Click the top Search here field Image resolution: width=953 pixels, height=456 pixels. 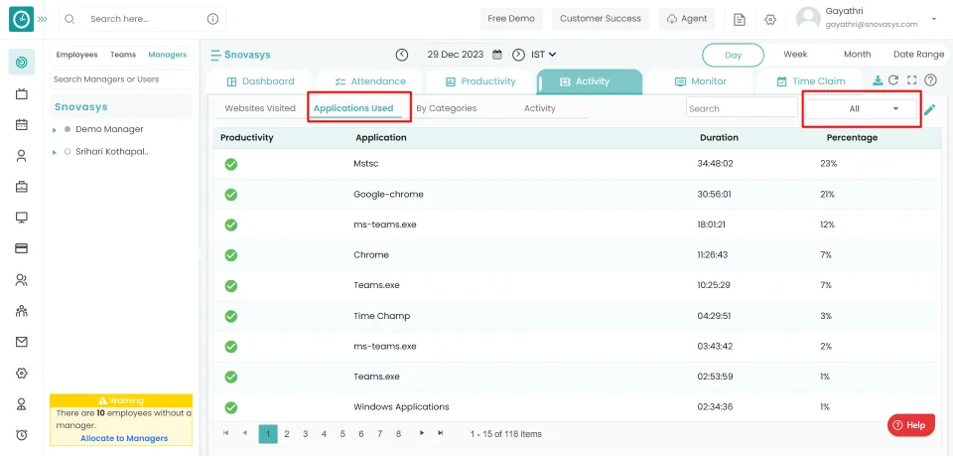coord(143,19)
